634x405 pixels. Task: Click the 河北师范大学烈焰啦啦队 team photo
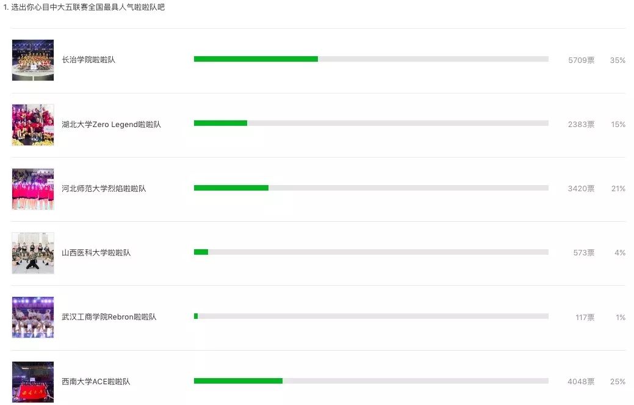(x=33, y=189)
